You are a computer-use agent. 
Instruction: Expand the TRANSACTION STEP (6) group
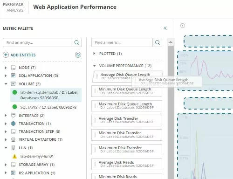(x=6, y=131)
